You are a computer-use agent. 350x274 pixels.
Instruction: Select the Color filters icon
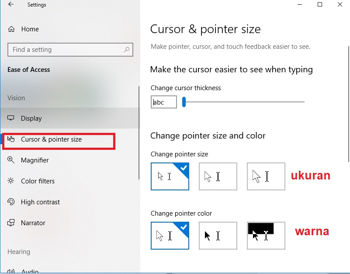[10, 181]
